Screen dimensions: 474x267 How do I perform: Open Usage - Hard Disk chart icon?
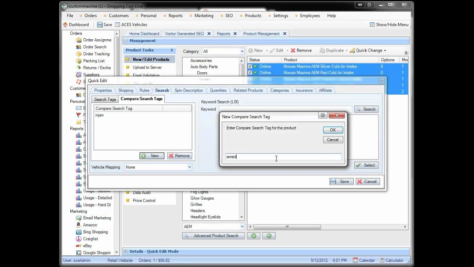coord(79,205)
